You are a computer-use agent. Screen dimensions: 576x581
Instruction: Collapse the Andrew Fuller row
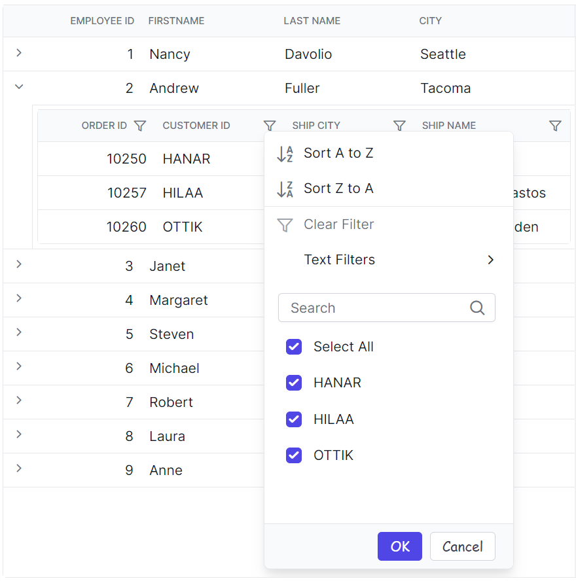[19, 87]
